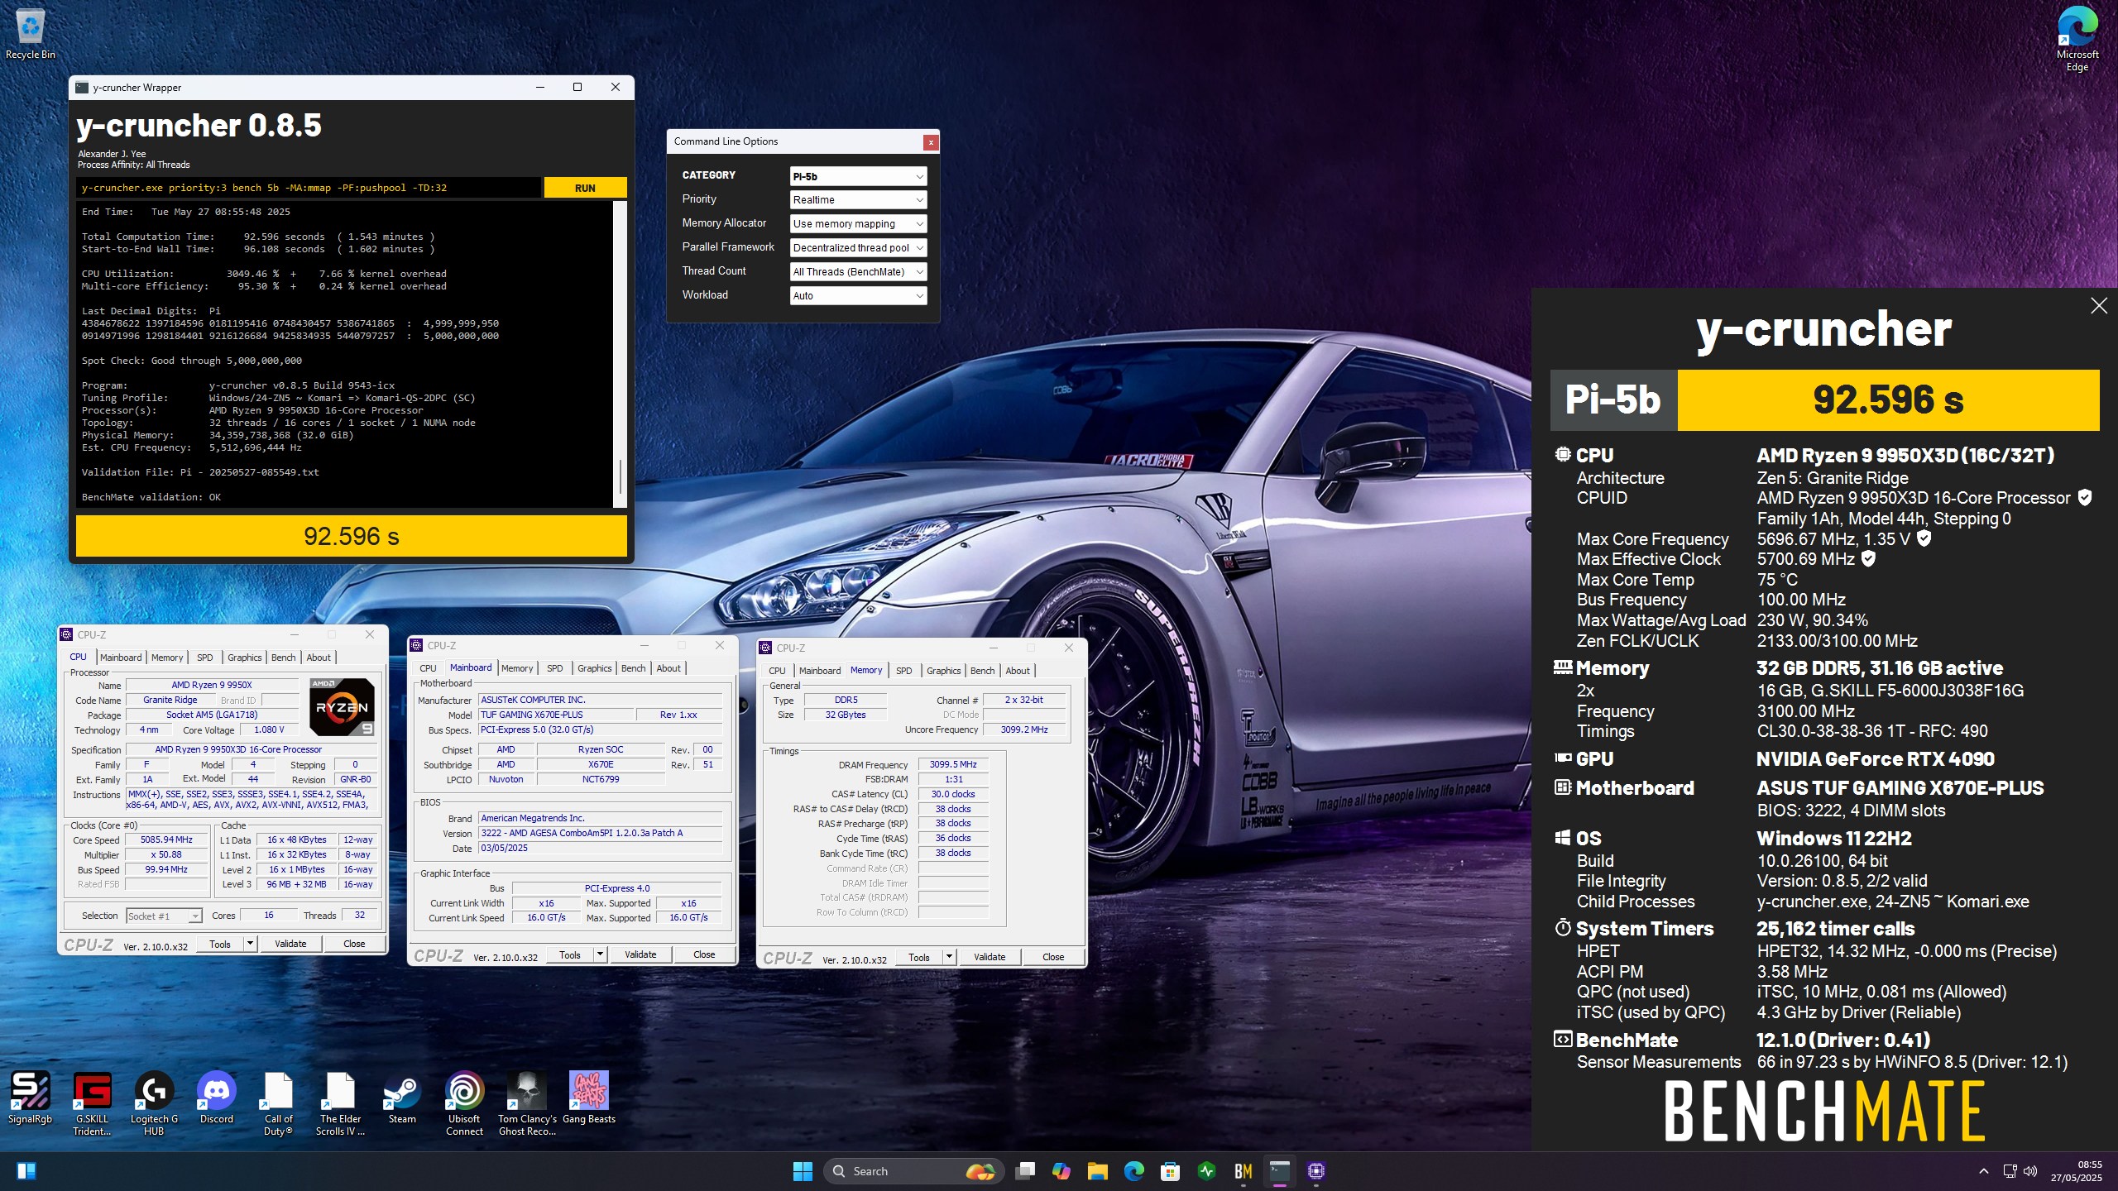Open green monitoring app in taskbar
2118x1191 pixels.
coord(1206,1171)
